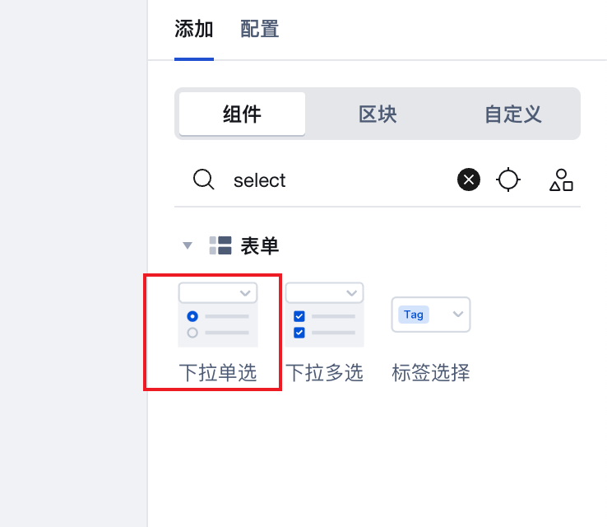Switch to the 配置 tab

[259, 29]
